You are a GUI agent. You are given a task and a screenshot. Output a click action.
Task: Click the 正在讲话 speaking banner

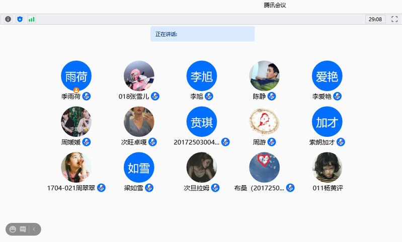[x=202, y=34]
